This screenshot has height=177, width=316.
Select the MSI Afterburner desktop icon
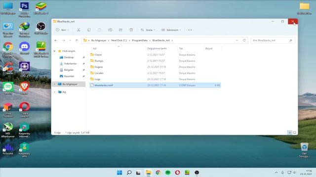8,130
